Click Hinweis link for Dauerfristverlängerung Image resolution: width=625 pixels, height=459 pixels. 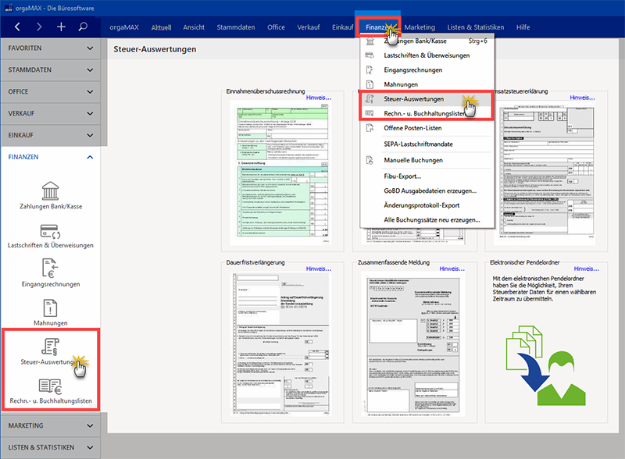[x=318, y=269]
